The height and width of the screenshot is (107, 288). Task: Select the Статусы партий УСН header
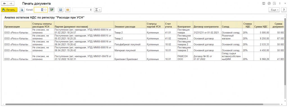[155, 24]
